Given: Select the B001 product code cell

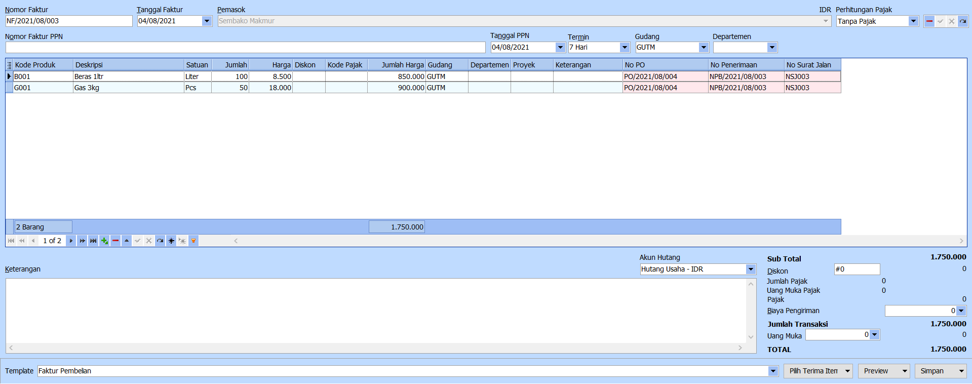Looking at the screenshot, I should tap(43, 76).
